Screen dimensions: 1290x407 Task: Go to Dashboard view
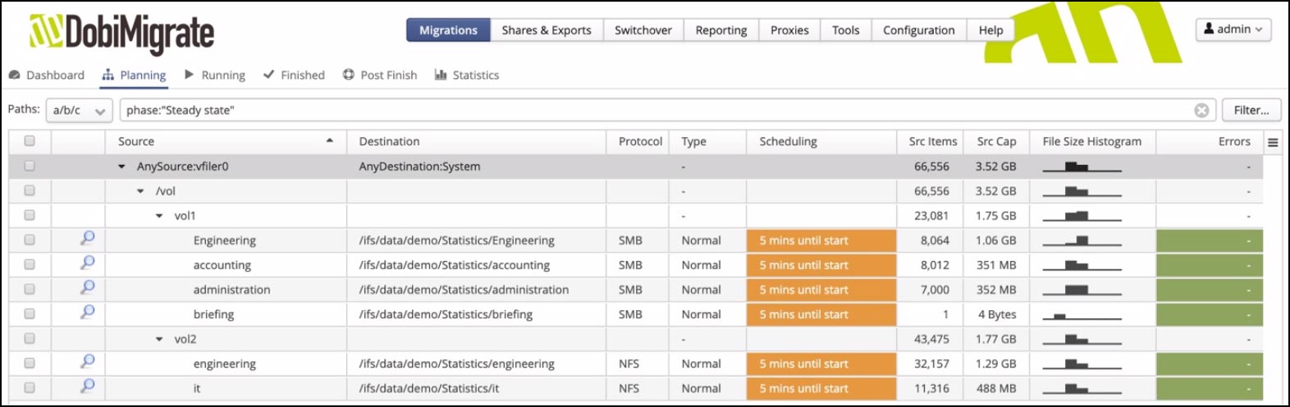click(47, 75)
